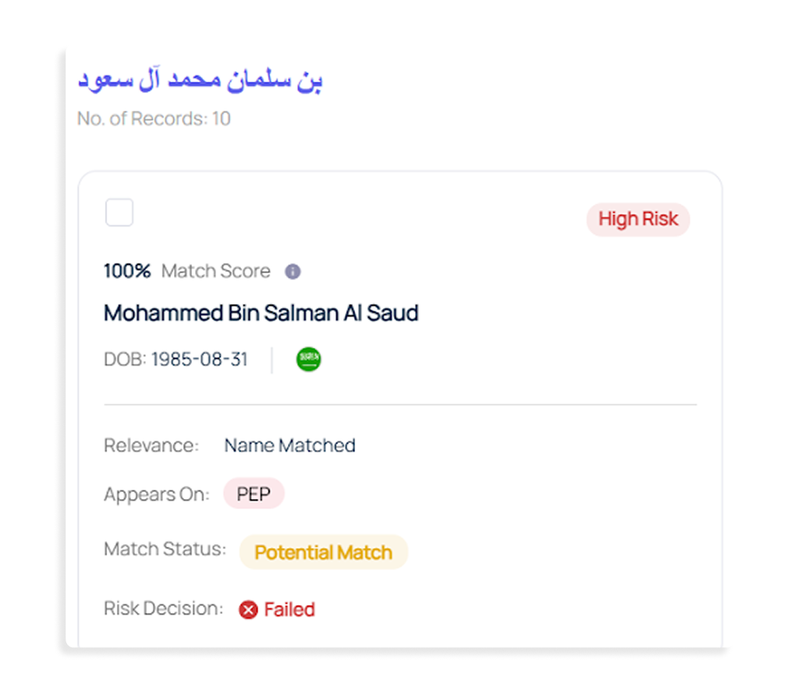The image size is (799, 691).
Task: Click the red X icon beside Failed
Action: click(x=248, y=610)
